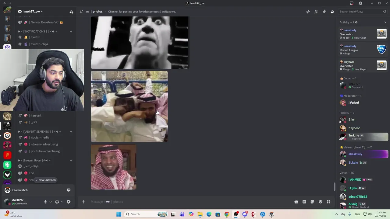The image size is (390, 219).
Task: Mute the microphone
Action: (x=45, y=202)
